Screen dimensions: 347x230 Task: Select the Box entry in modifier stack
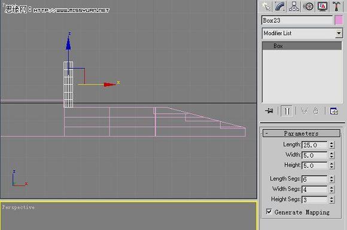click(302, 46)
